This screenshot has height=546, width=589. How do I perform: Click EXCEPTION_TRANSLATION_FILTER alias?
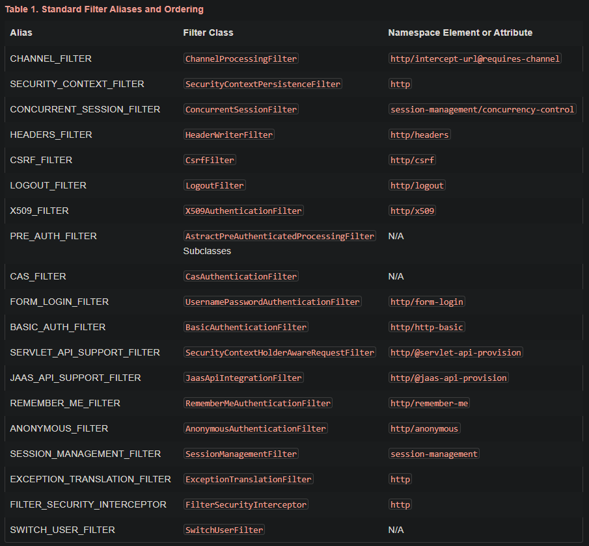[x=90, y=479]
